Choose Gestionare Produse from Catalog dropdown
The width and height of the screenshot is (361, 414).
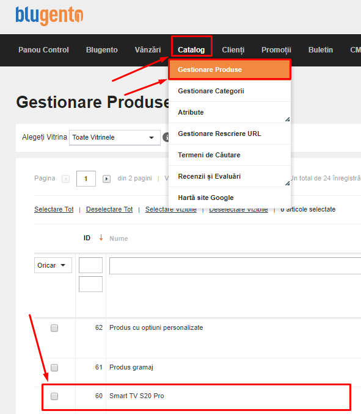click(x=230, y=70)
